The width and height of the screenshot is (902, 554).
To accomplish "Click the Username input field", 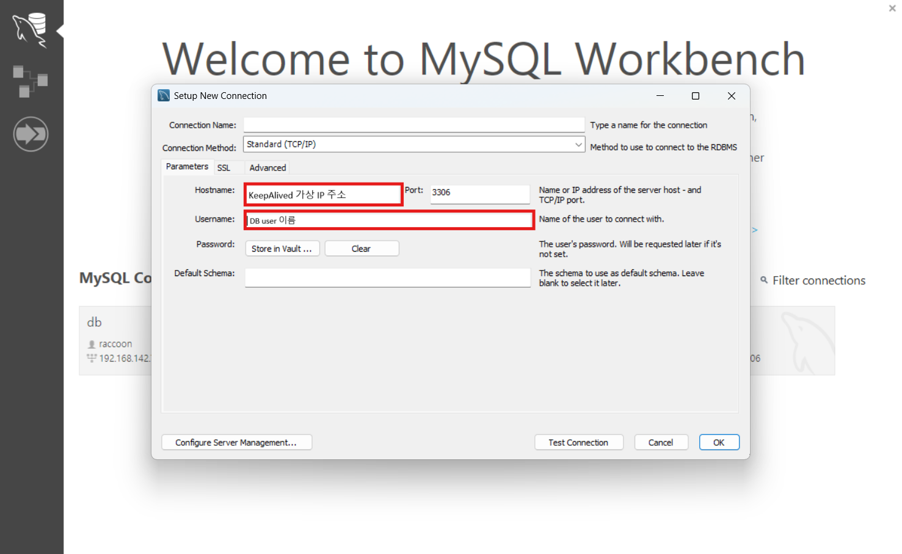I will 388,221.
